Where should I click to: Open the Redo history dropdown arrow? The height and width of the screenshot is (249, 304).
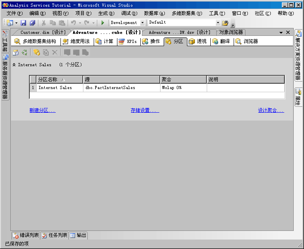pos(93,23)
